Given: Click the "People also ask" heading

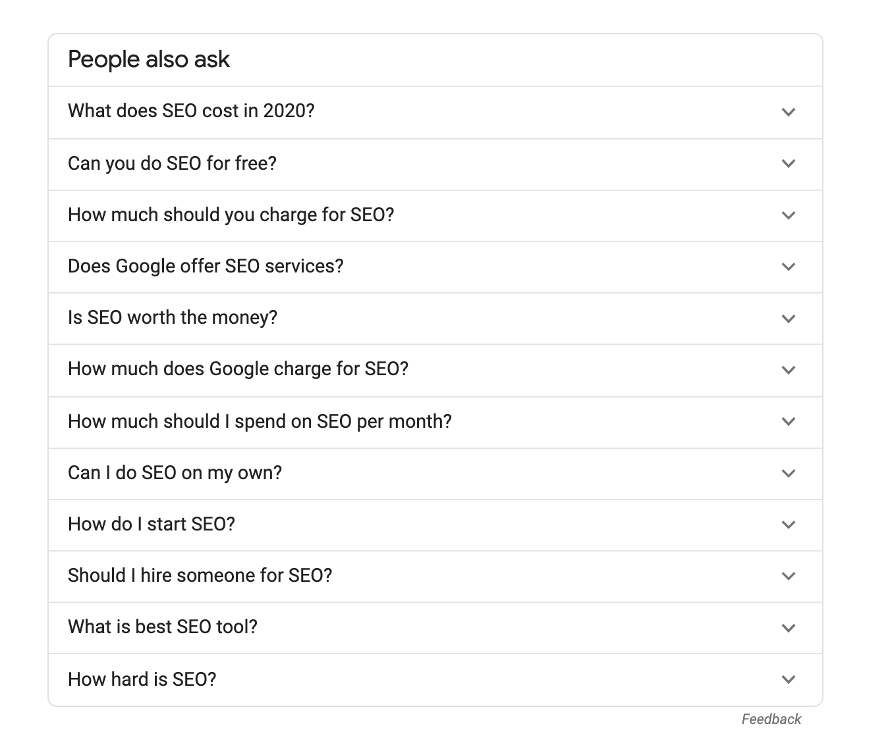Looking at the screenshot, I should tap(149, 60).
